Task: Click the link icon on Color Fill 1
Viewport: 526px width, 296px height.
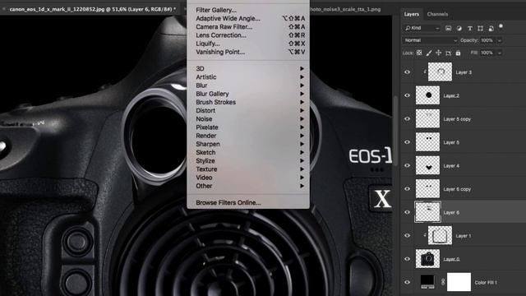Action: coord(443,282)
